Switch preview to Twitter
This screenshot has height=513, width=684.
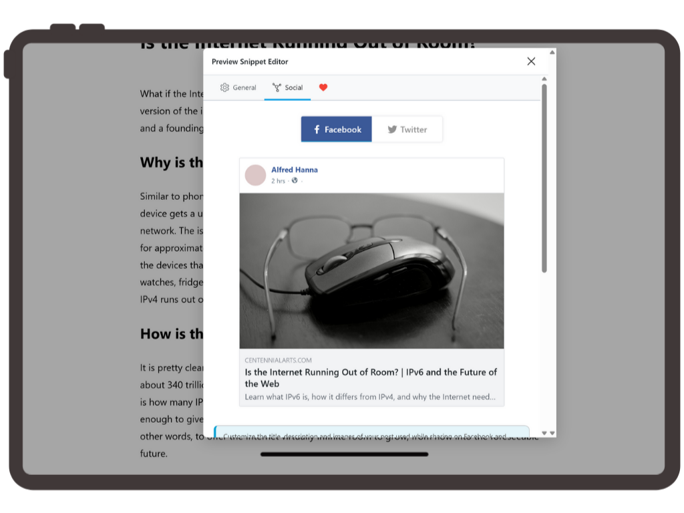point(407,130)
